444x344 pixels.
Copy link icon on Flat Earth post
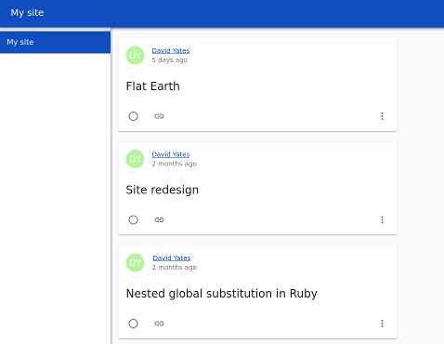[159, 116]
